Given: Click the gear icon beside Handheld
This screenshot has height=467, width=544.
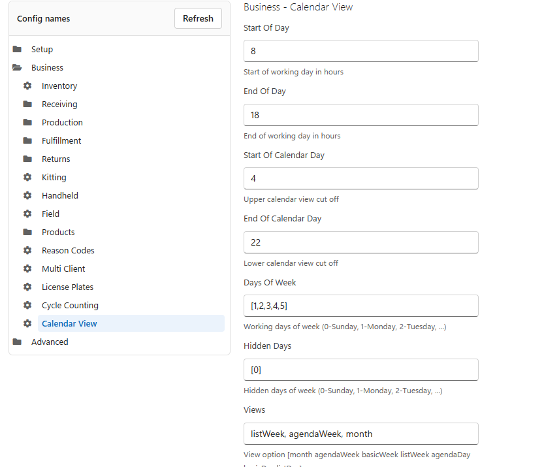Looking at the screenshot, I should click(27, 196).
